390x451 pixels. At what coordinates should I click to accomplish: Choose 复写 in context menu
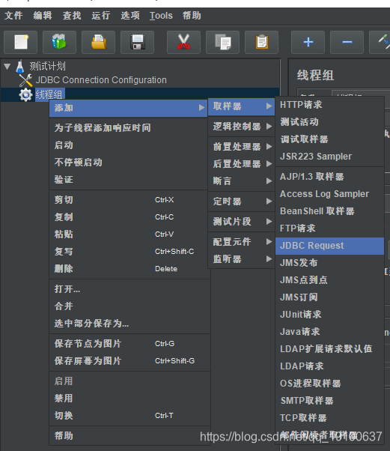click(x=128, y=252)
